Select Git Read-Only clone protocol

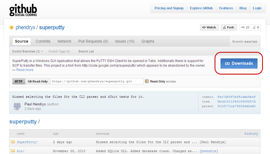pyautogui.click(x=38, y=81)
